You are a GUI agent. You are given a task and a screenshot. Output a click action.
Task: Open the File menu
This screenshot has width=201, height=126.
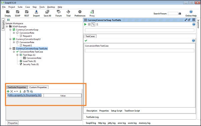coord(4,7)
